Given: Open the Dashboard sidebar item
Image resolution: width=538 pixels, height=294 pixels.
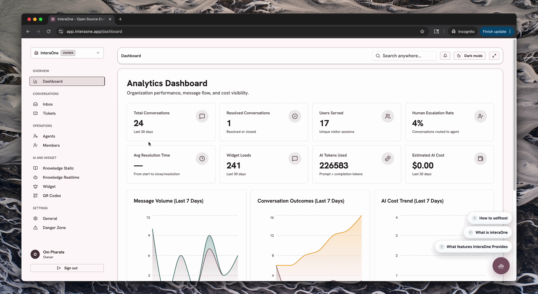Looking at the screenshot, I should tap(67, 81).
